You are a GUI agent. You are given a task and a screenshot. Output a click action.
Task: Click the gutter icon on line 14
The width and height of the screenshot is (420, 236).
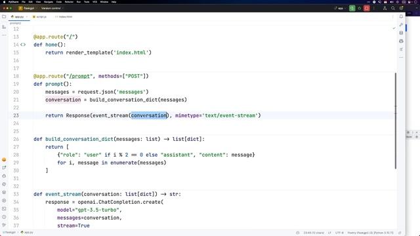[23, 45]
